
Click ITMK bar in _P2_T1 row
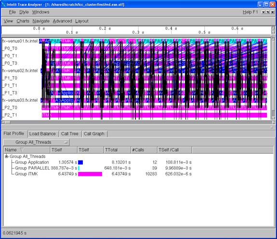click(x=155, y=115)
